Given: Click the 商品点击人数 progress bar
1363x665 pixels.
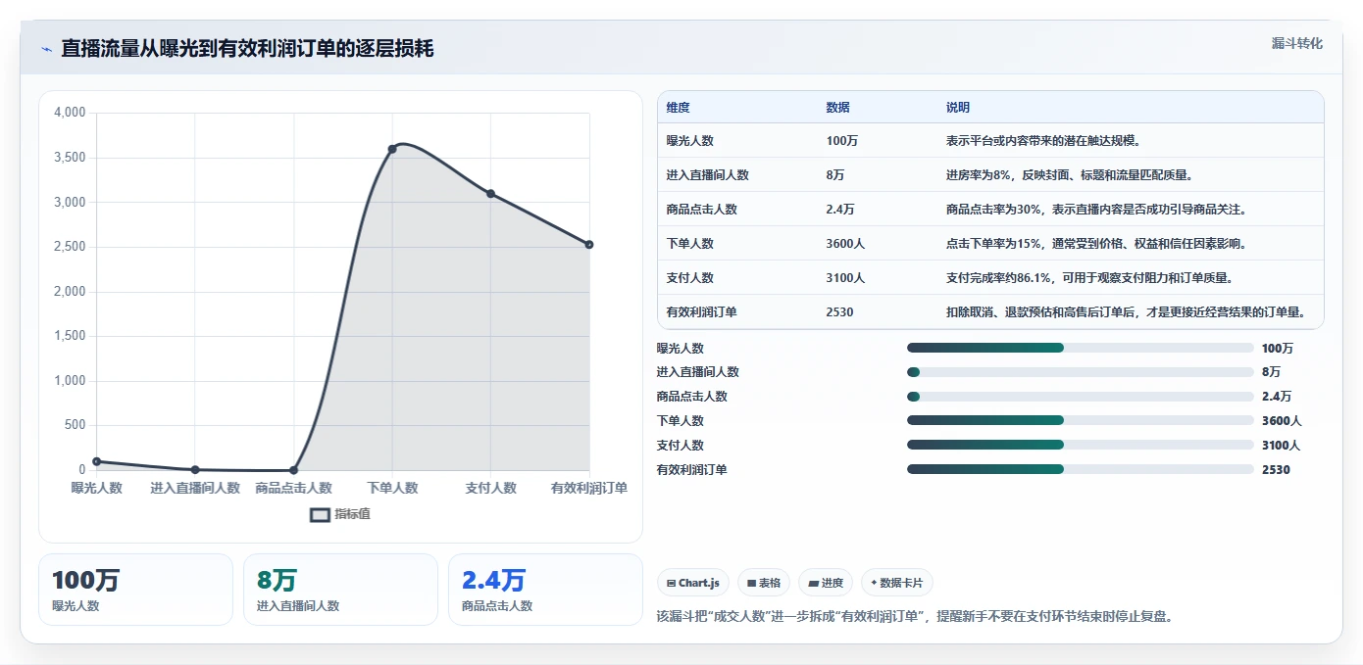Looking at the screenshot, I should pyautogui.click(x=1081, y=397).
